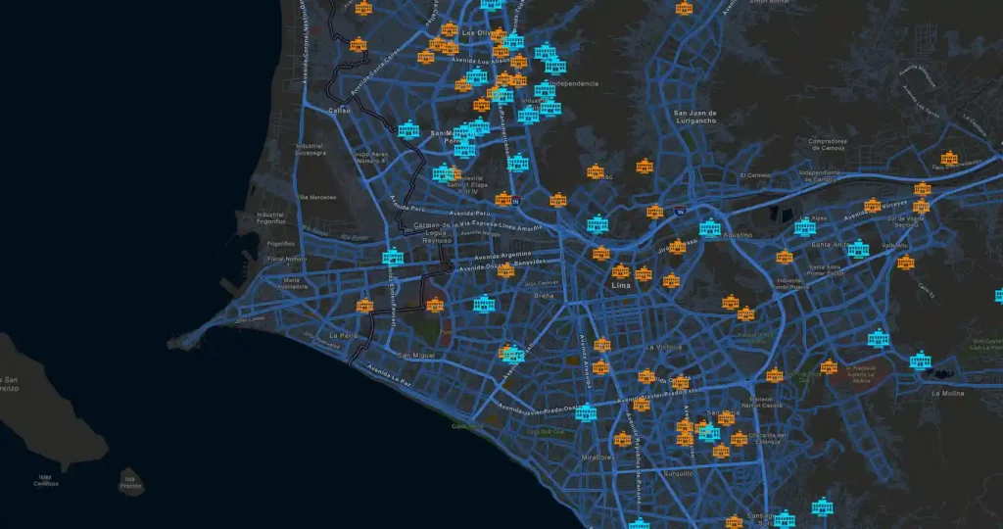Screen dimensions: 1003x529
Task: Click the orange marker on Avenida Oscar Benavides
Action: (x=505, y=270)
